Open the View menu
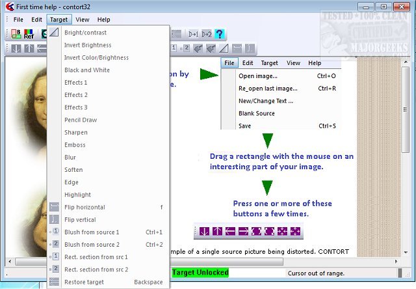This screenshot has height=289, width=416. coord(83,20)
